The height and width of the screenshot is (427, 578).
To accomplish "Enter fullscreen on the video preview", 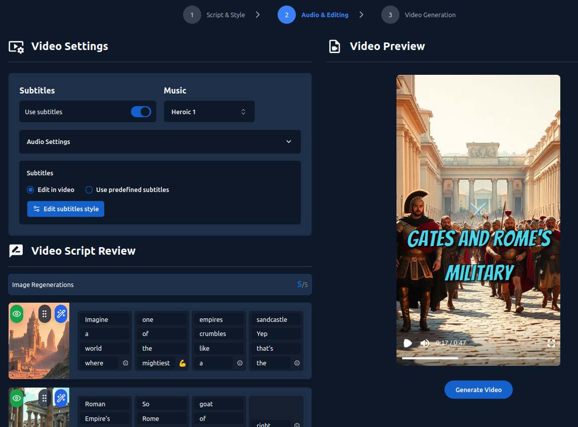I will click(551, 343).
